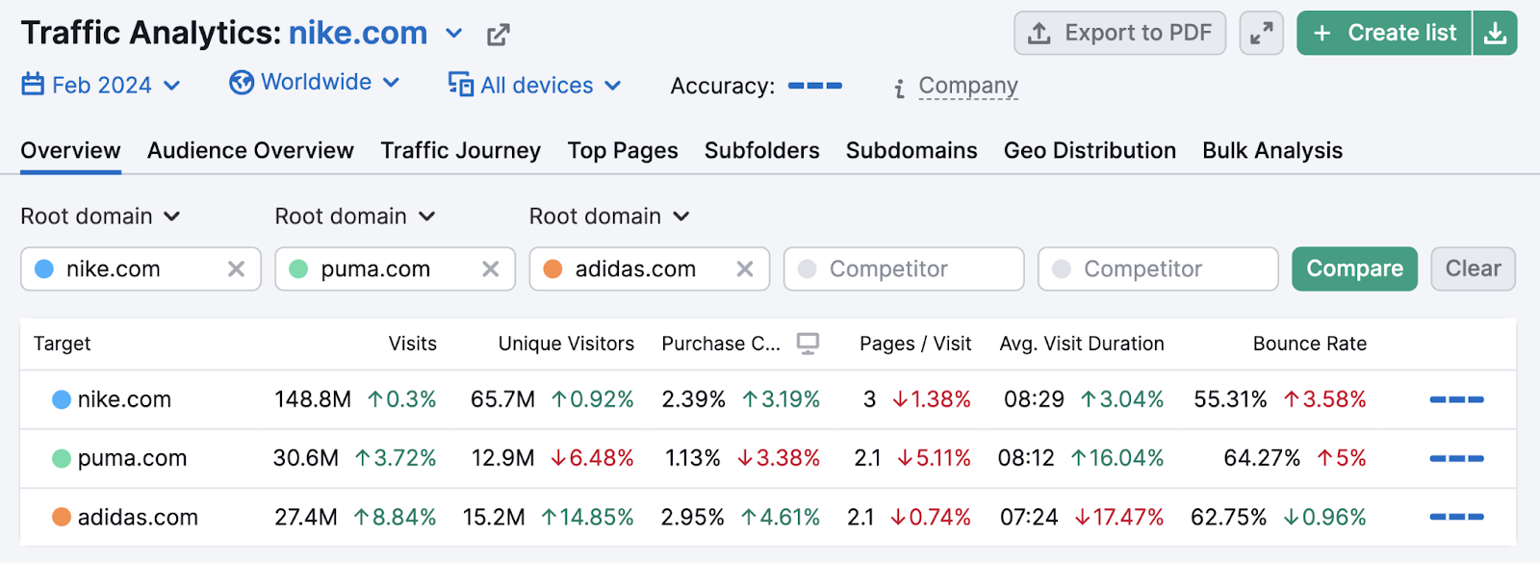Sort by Visits column header

(412, 344)
